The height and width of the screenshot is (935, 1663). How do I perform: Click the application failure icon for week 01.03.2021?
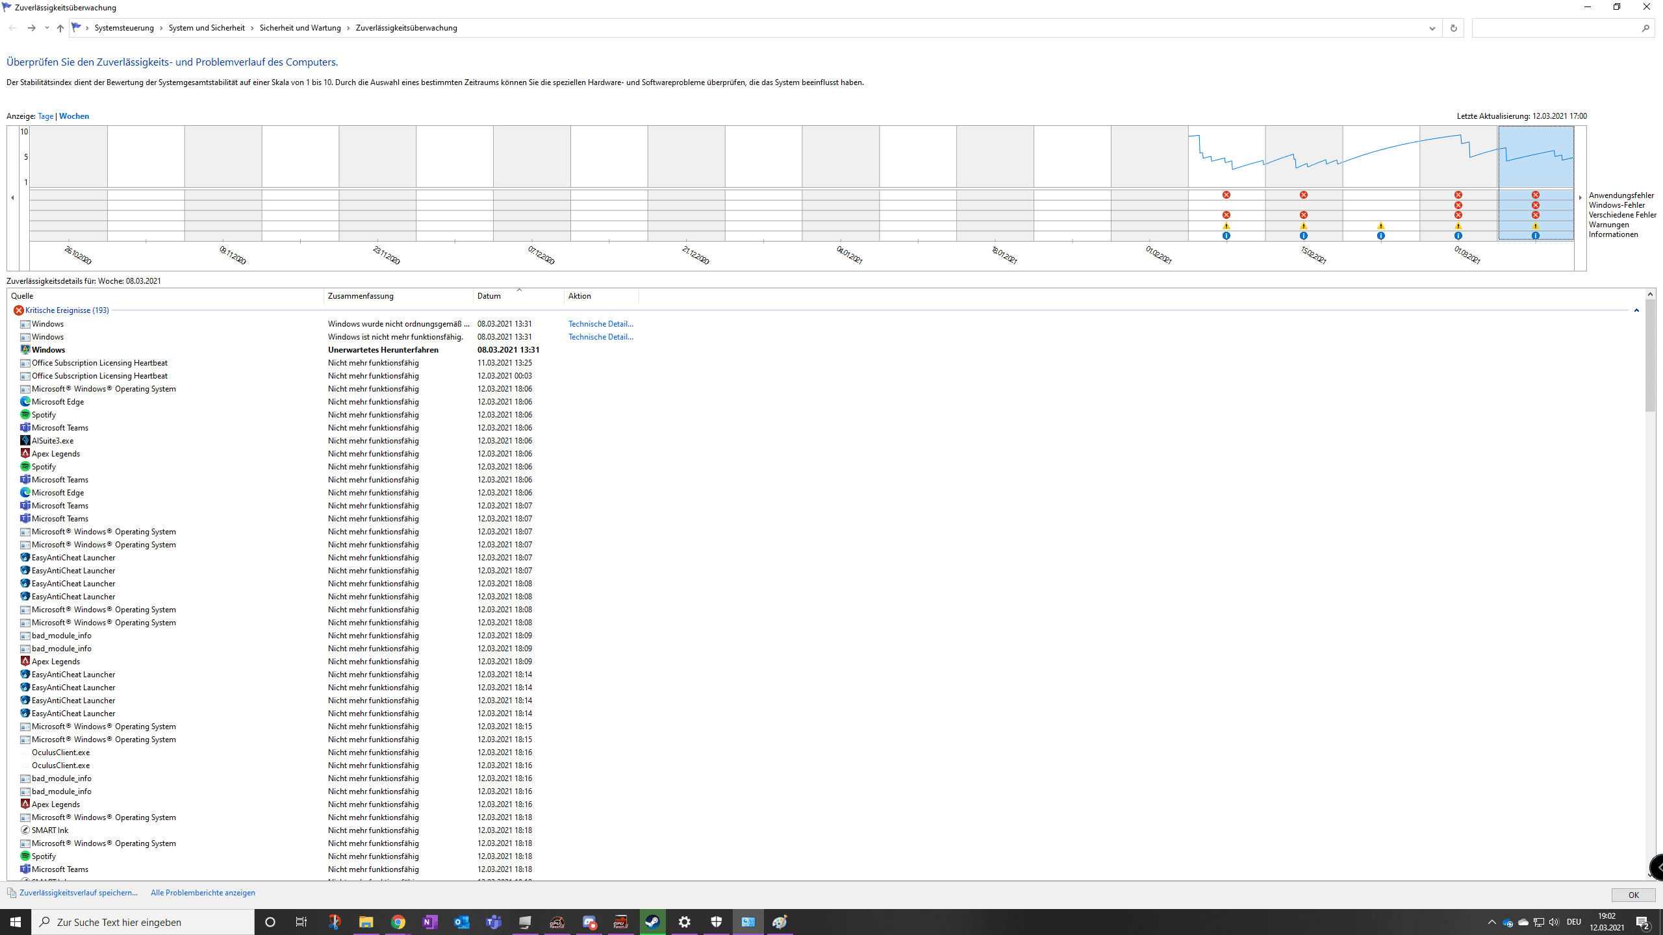click(x=1458, y=195)
